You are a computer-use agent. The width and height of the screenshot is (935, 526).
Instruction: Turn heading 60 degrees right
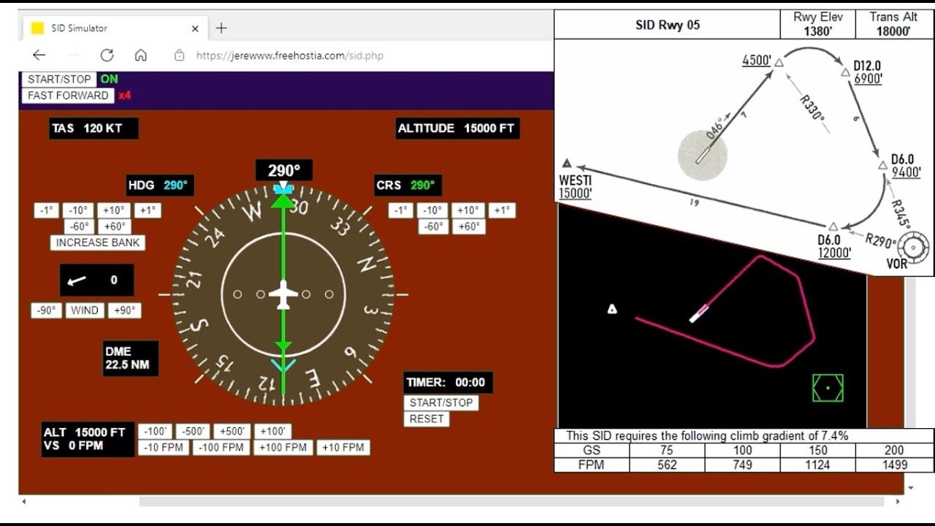click(114, 226)
